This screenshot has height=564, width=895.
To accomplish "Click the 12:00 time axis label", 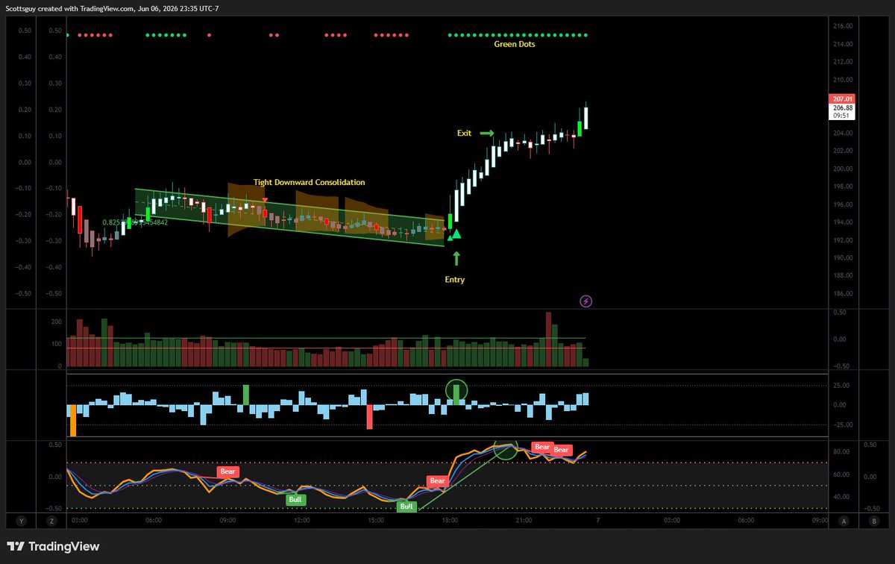I will [301, 521].
